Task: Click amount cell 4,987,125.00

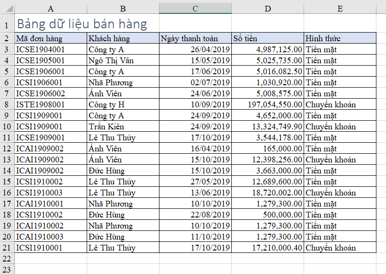Action: pos(268,49)
